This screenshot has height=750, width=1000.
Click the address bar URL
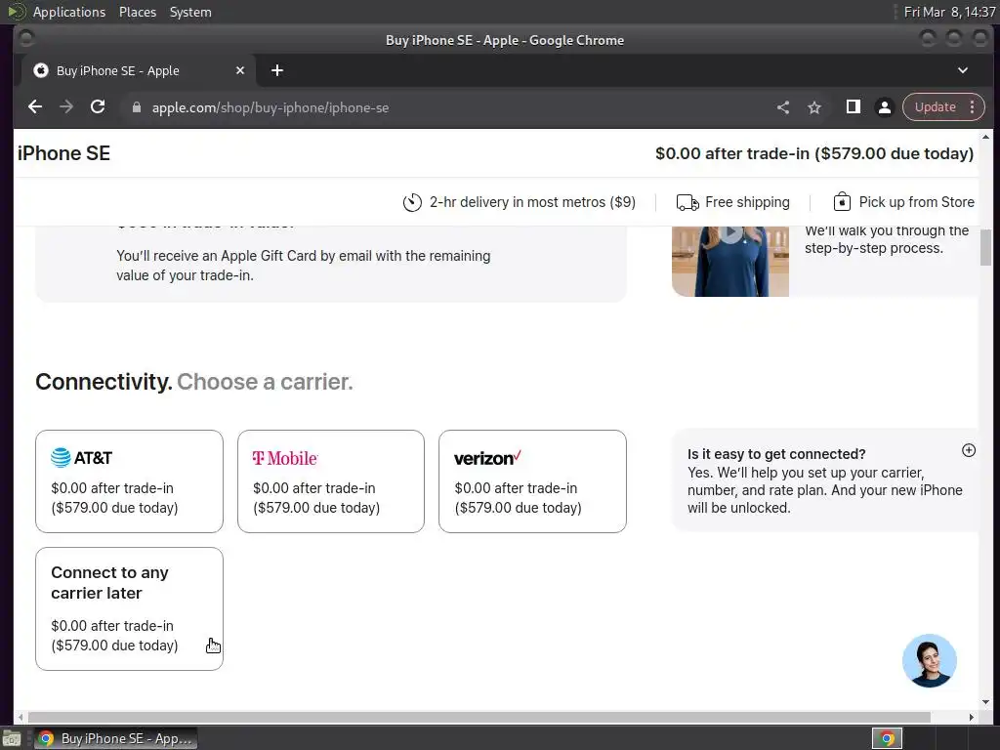tap(271, 107)
